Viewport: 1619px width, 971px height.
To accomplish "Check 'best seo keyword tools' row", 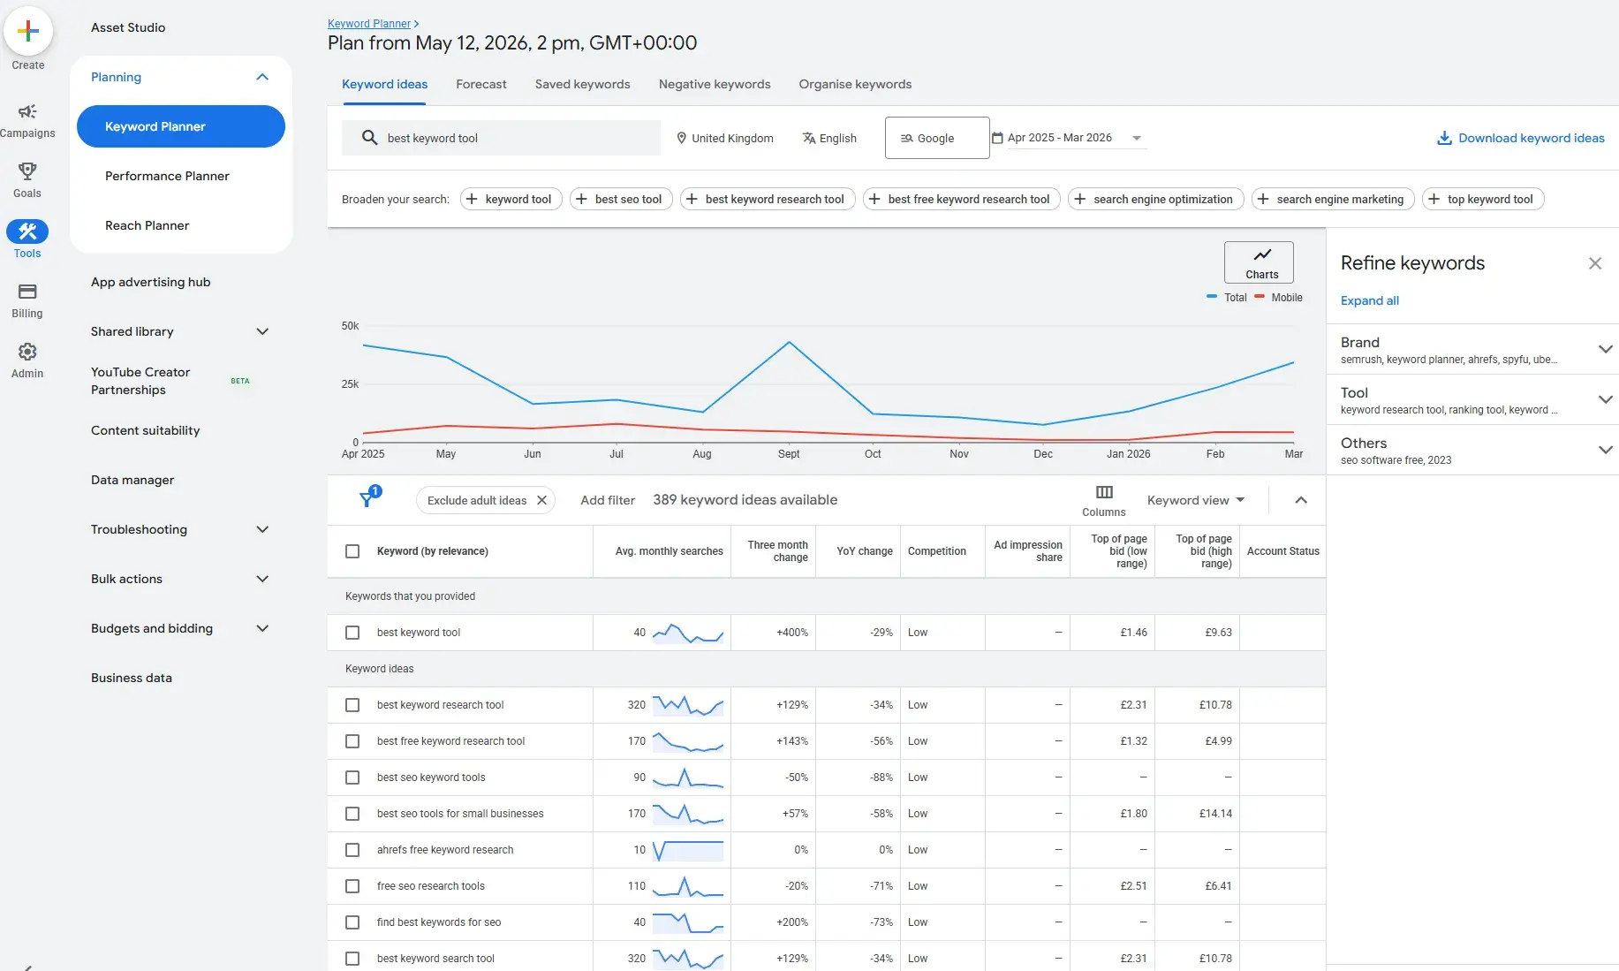I will [352, 778].
